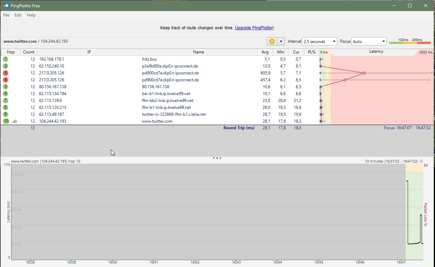Select IP cell 62.115.139.6
This screenshot has width=435, height=267.
(x=50, y=101)
